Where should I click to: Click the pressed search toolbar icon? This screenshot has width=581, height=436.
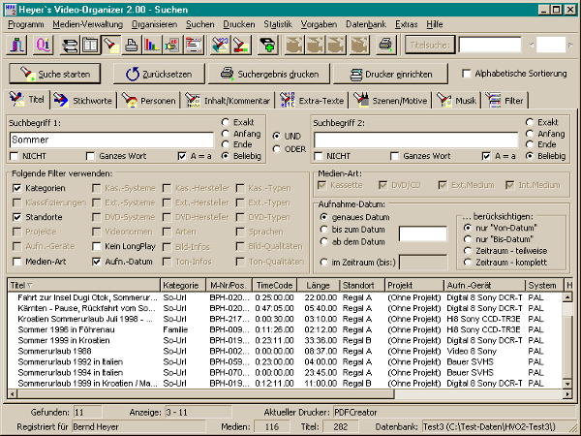click(110, 45)
